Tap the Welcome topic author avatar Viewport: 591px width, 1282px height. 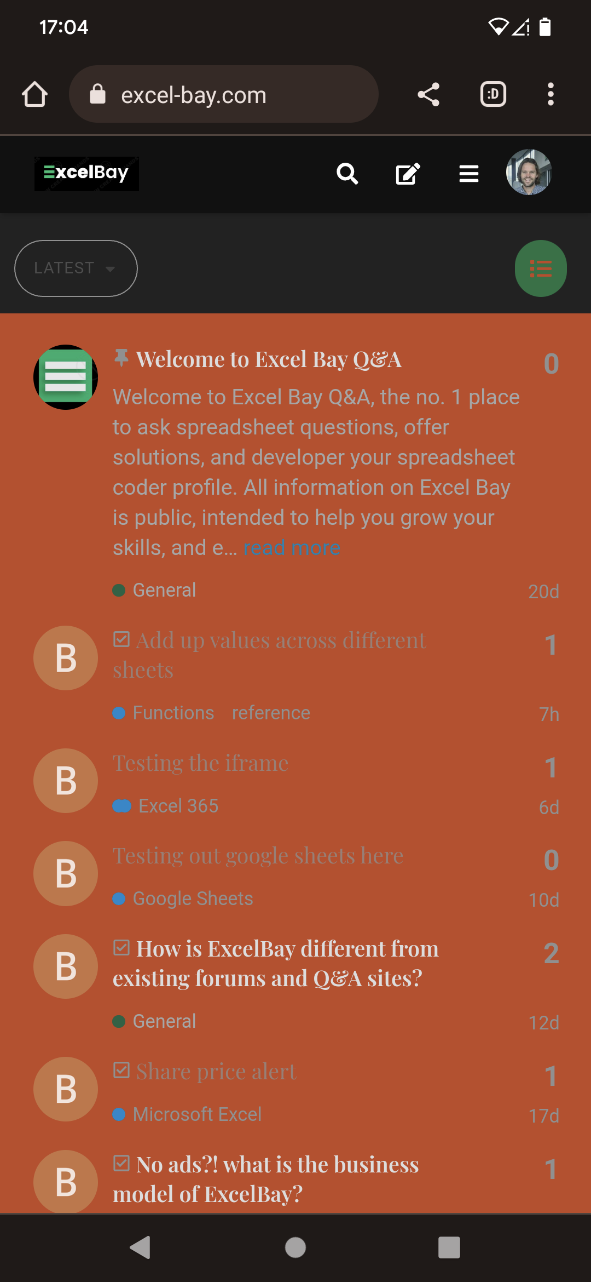(x=66, y=377)
